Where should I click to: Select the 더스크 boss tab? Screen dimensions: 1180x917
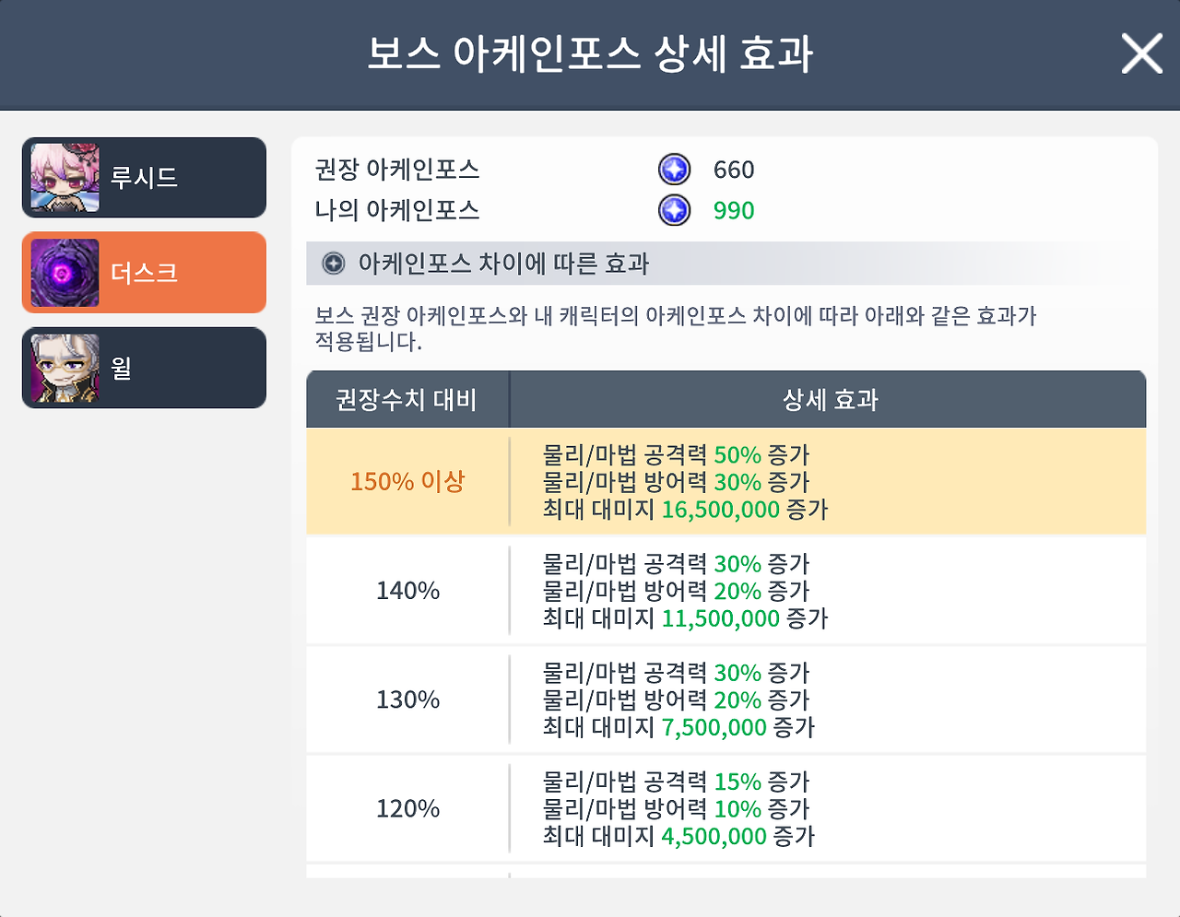point(144,273)
